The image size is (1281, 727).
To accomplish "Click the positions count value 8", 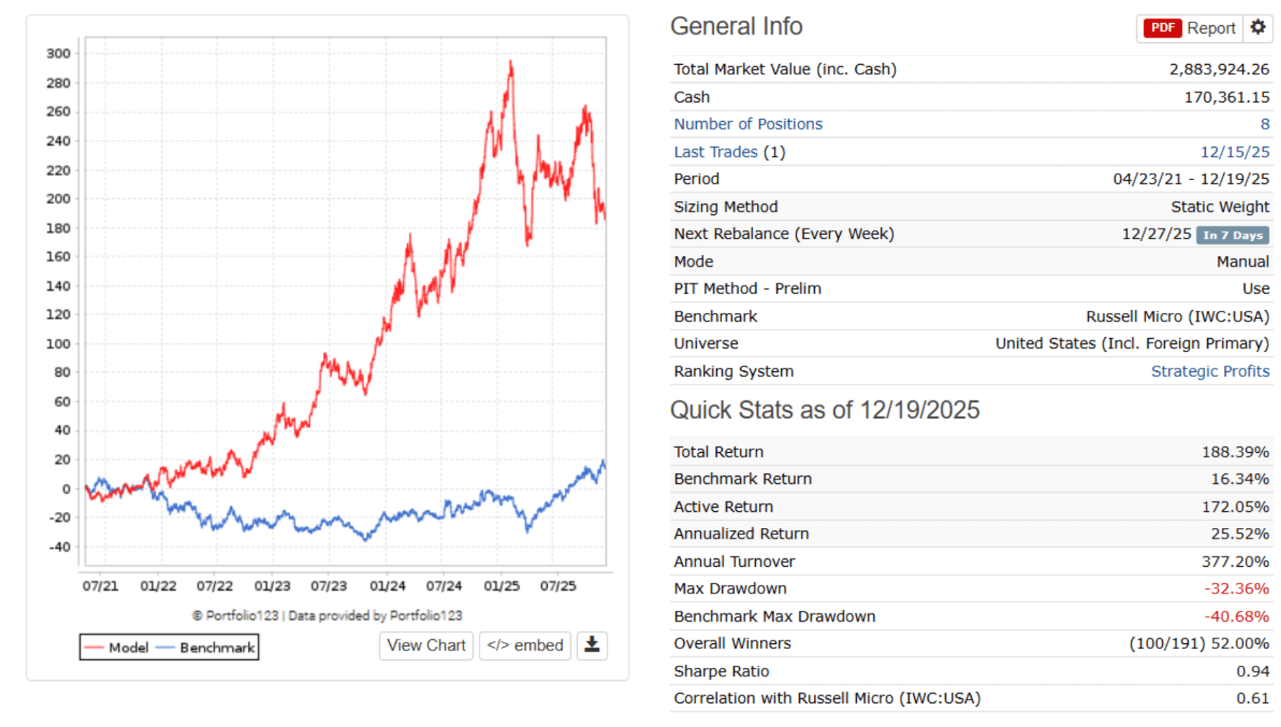I will pyautogui.click(x=1265, y=124).
